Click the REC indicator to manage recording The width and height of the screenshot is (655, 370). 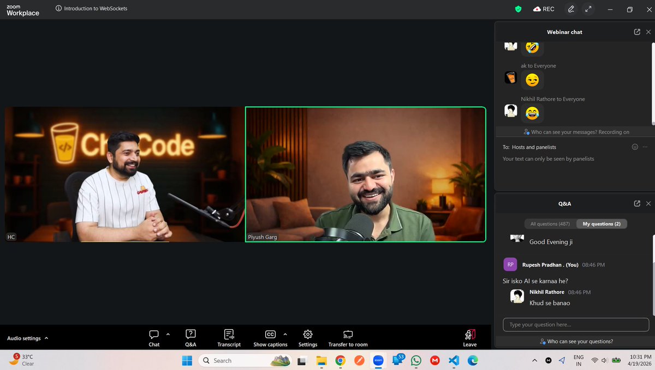click(x=544, y=9)
